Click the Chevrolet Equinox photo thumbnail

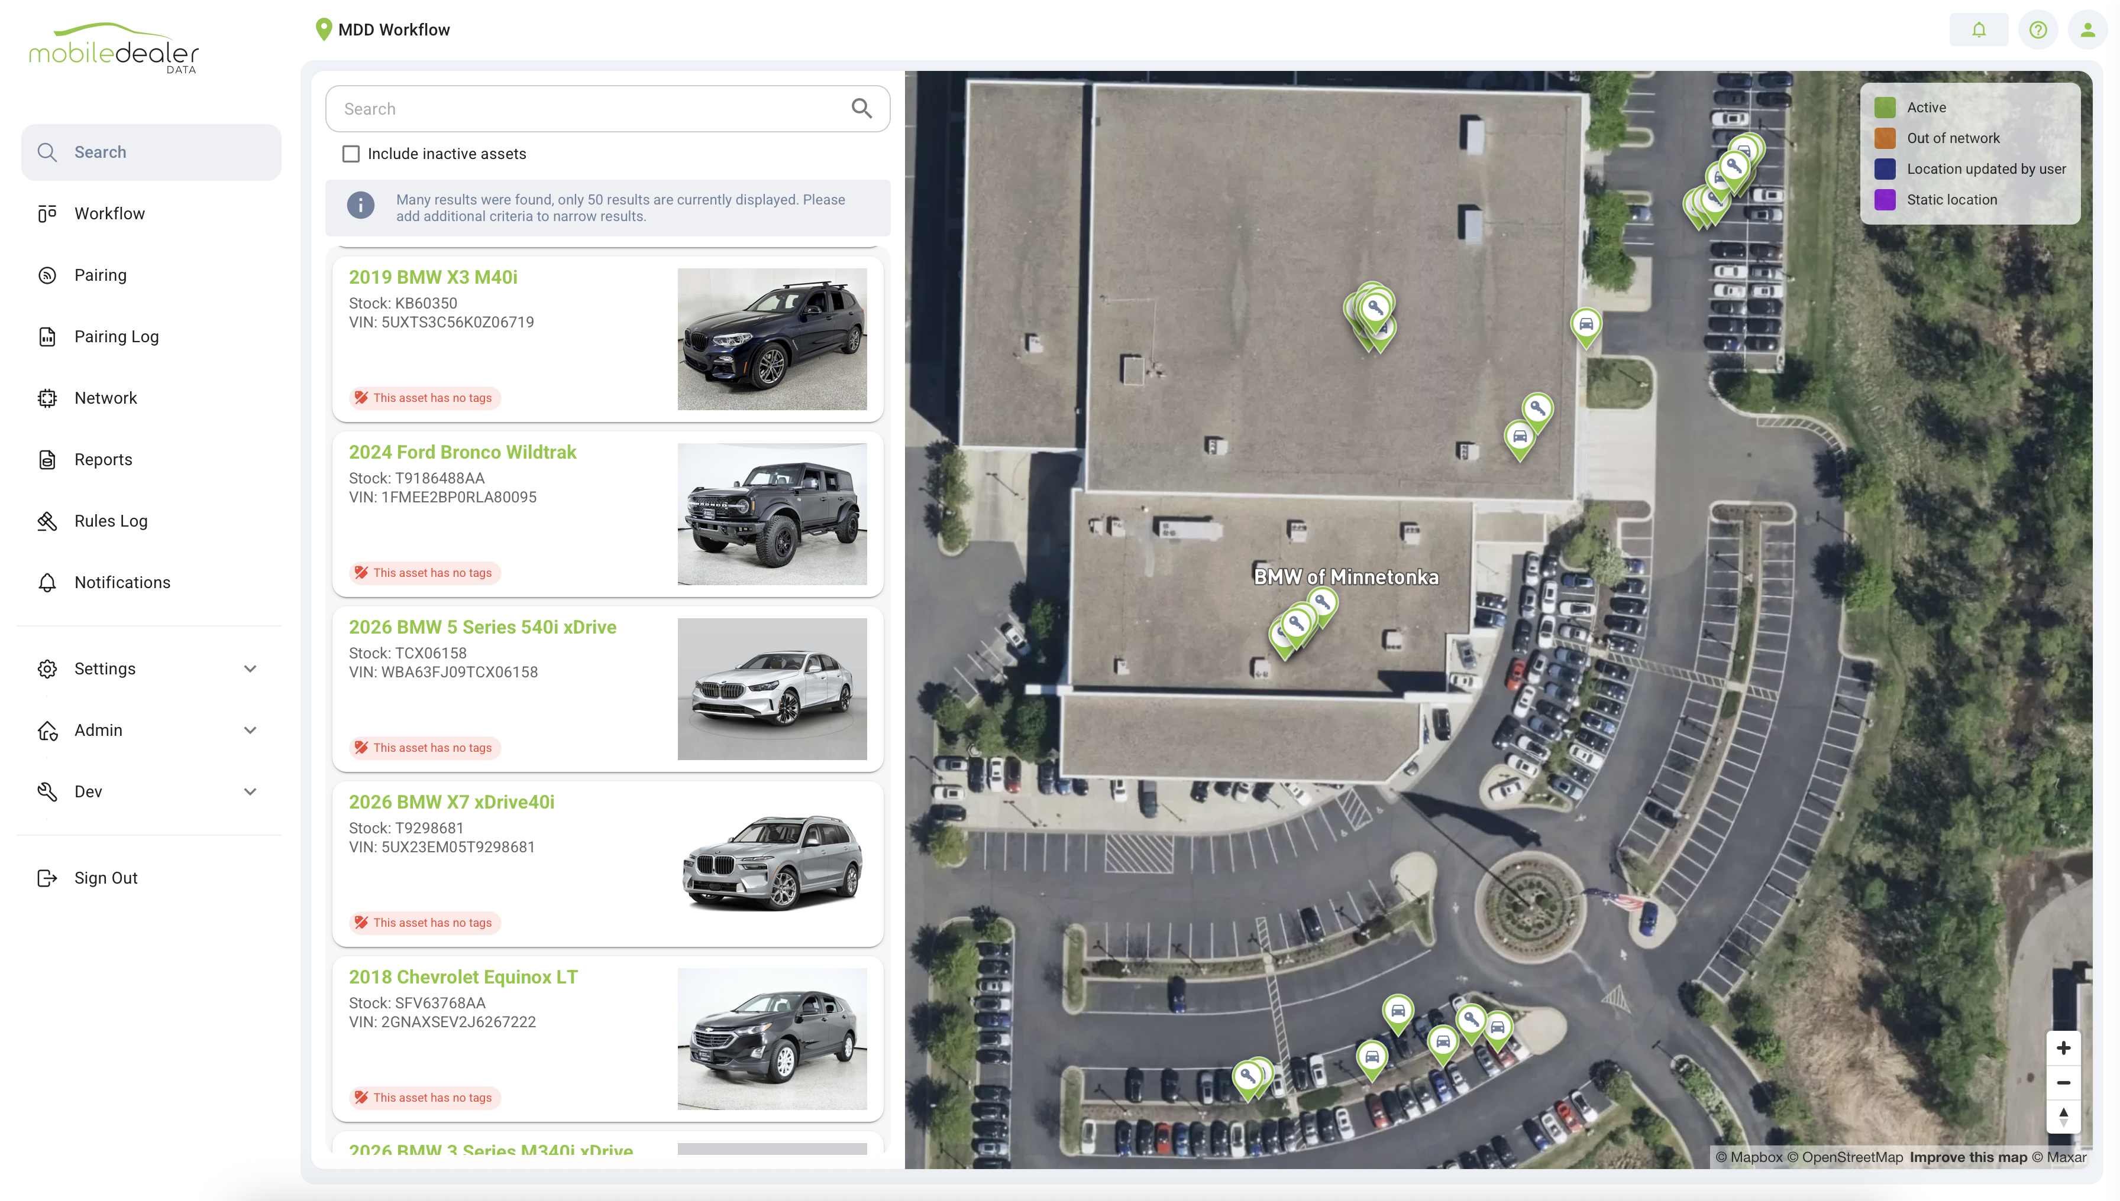pos(772,1038)
